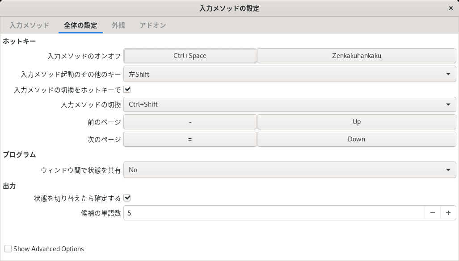Open the 外観 tab
This screenshot has width=459, height=261.
(118, 25)
